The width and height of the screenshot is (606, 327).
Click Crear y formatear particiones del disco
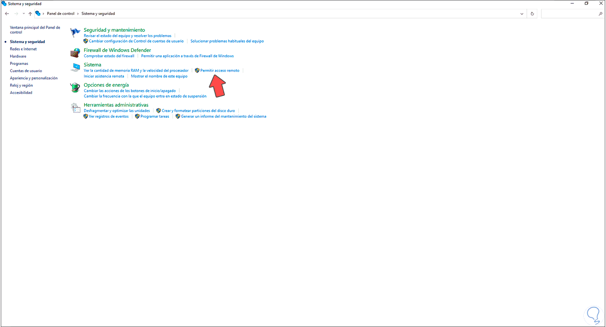(x=198, y=110)
